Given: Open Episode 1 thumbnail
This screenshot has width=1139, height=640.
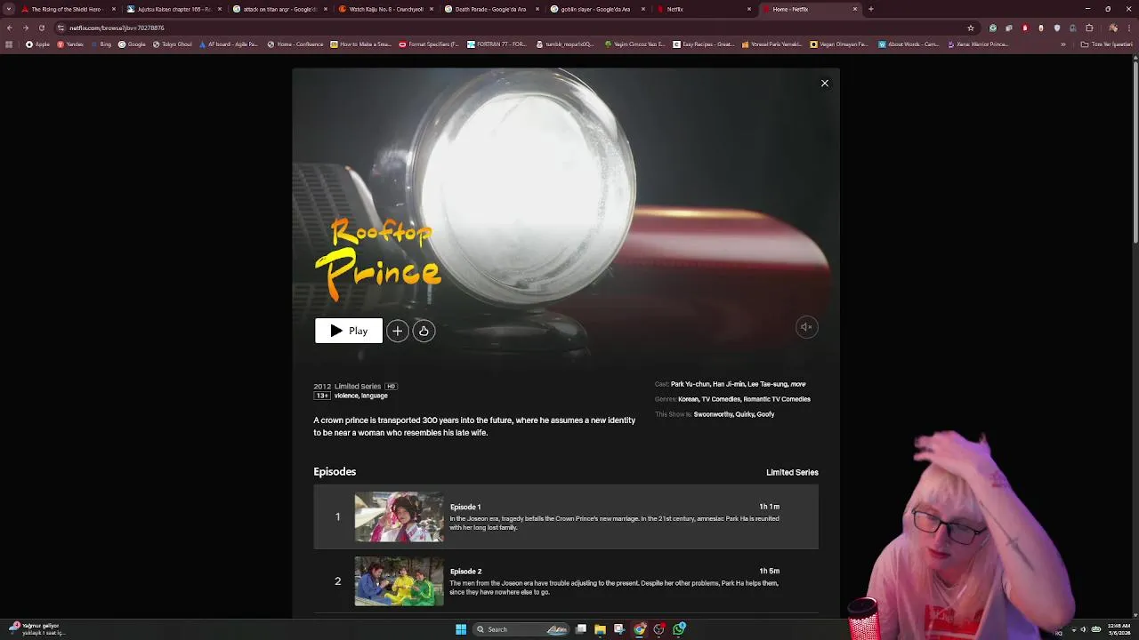Looking at the screenshot, I should tap(399, 516).
